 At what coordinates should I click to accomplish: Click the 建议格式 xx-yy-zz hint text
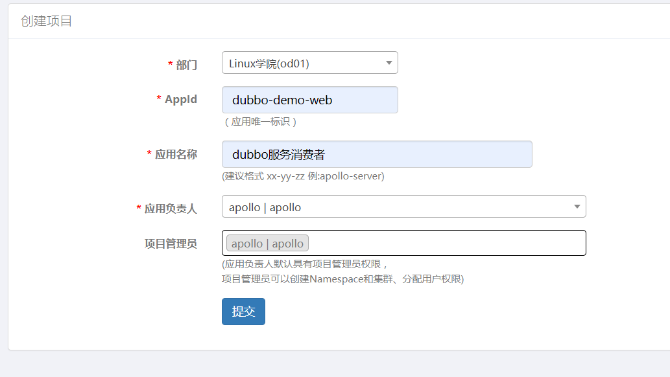pos(303,176)
